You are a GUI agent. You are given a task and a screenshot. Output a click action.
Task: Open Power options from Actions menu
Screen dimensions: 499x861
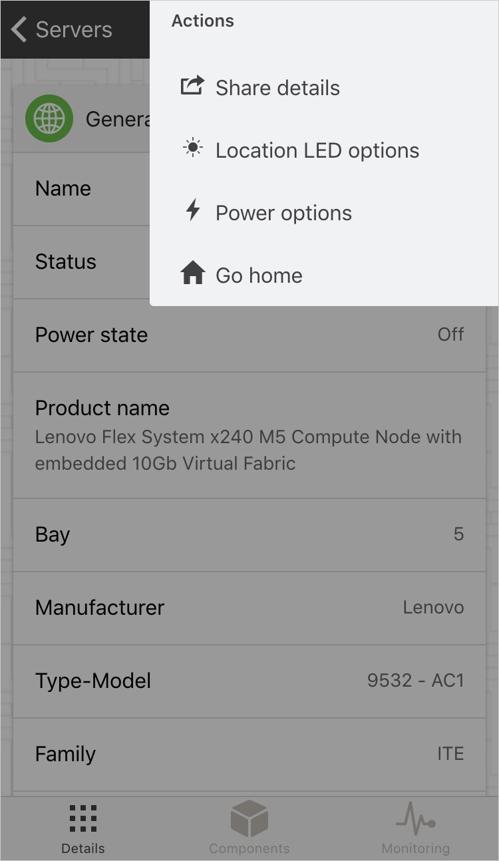(283, 213)
